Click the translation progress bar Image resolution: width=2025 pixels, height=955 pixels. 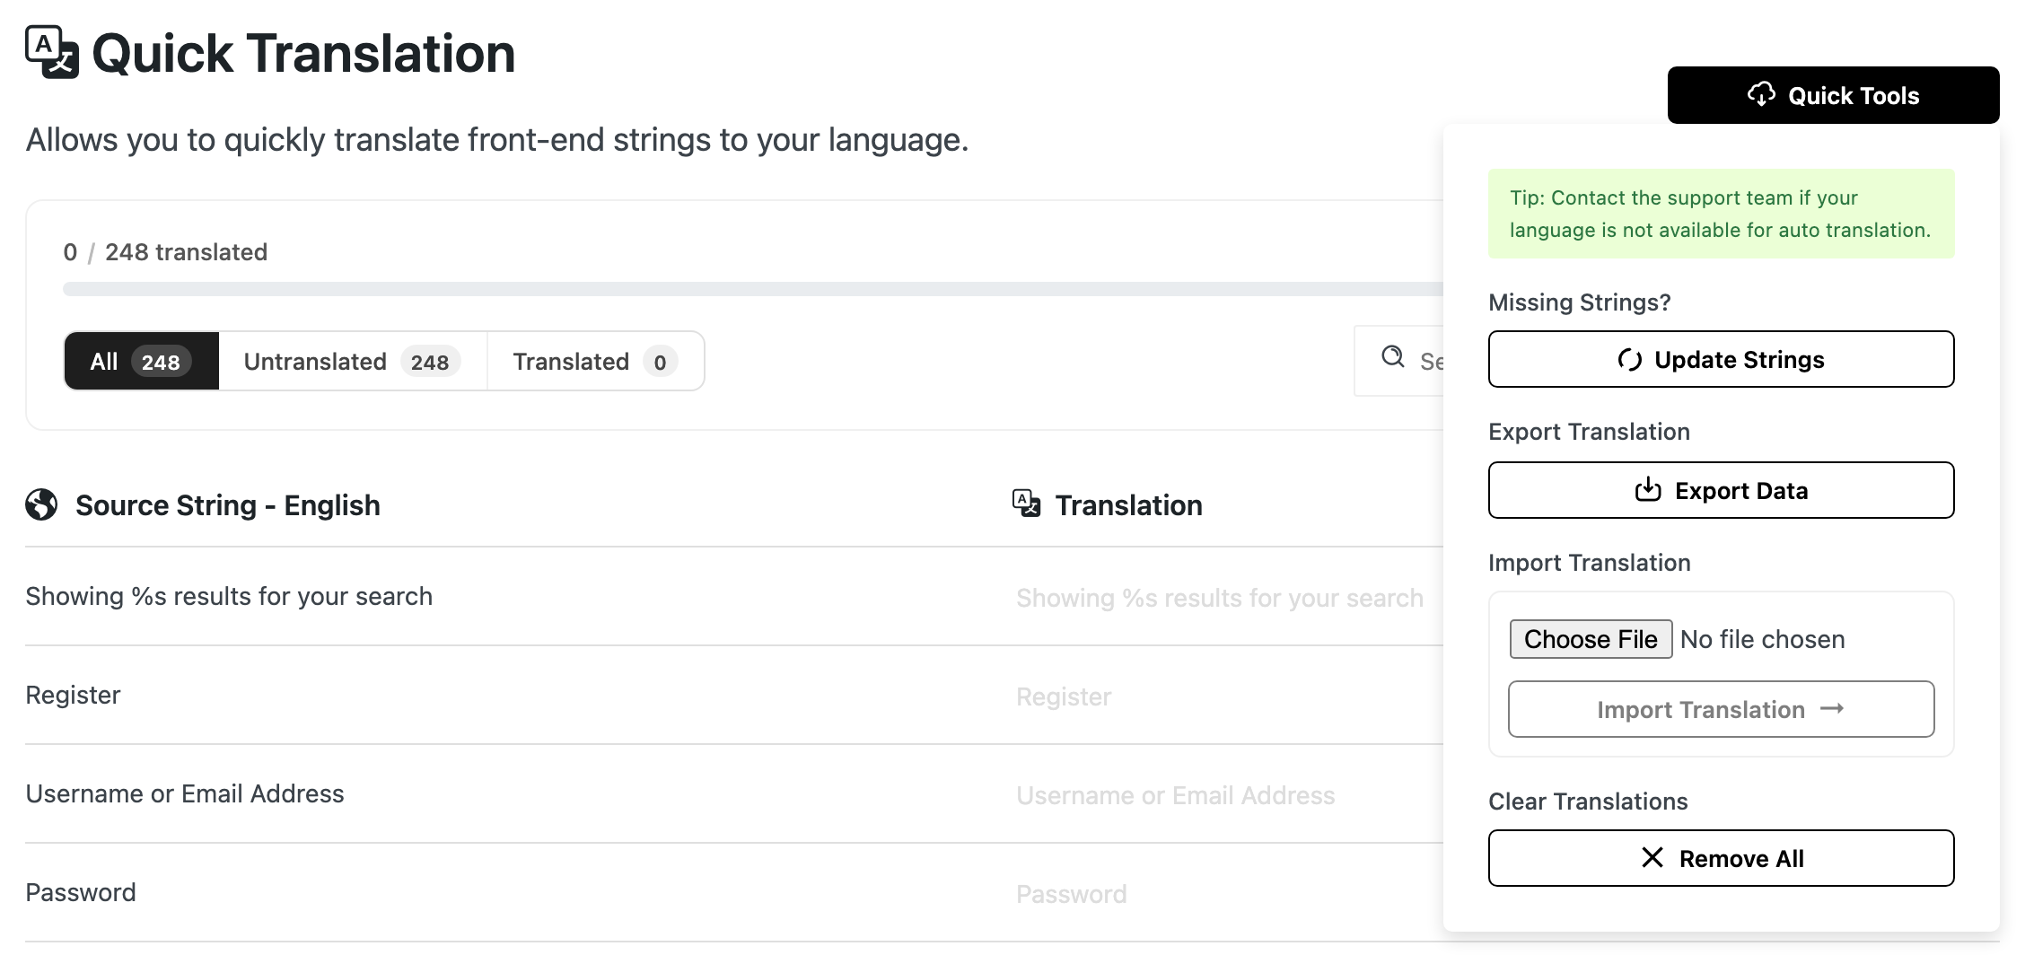click(x=753, y=289)
